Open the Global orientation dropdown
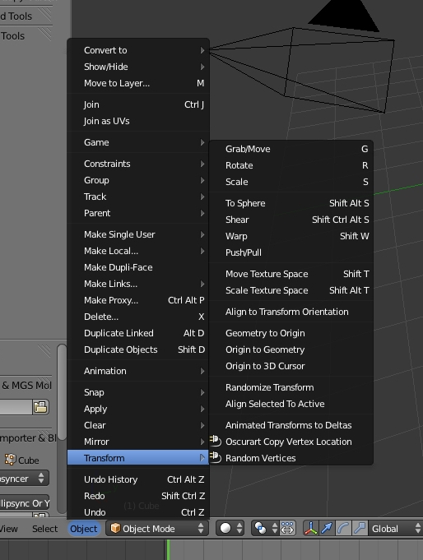The height and width of the screenshot is (560, 423). coord(396,528)
